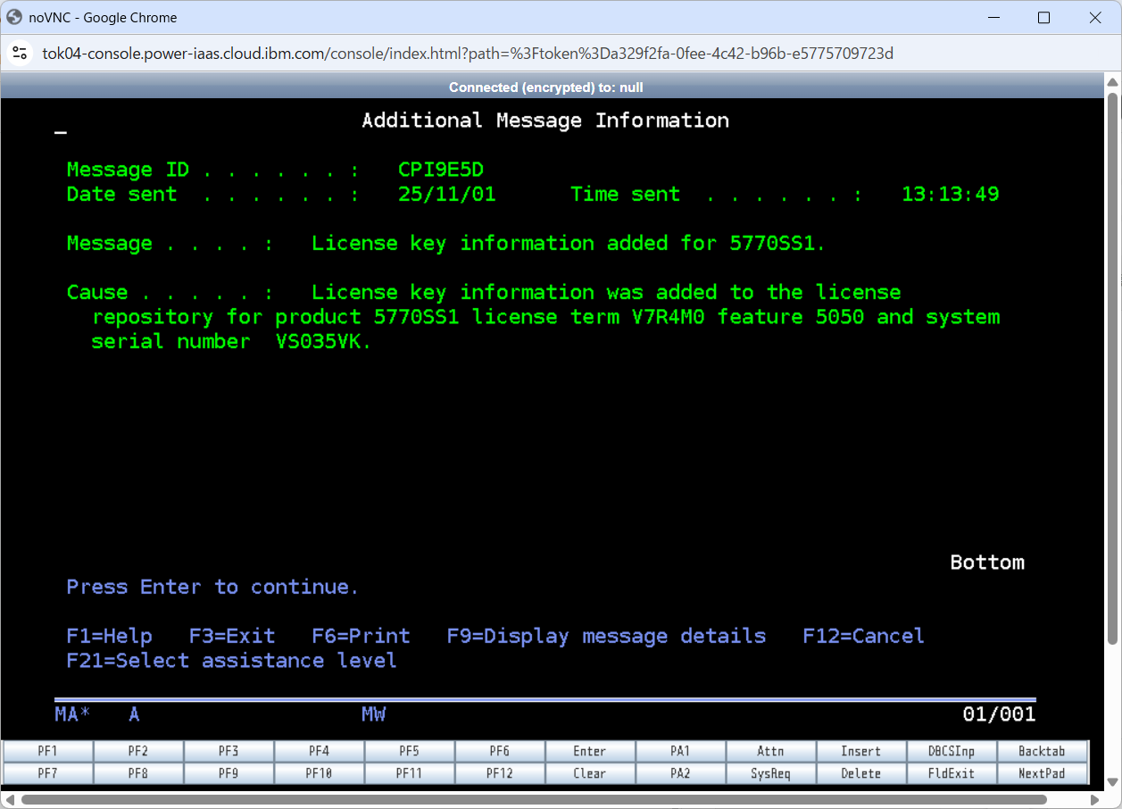
Task: Click the NextPad keypad button
Action: 1043,773
